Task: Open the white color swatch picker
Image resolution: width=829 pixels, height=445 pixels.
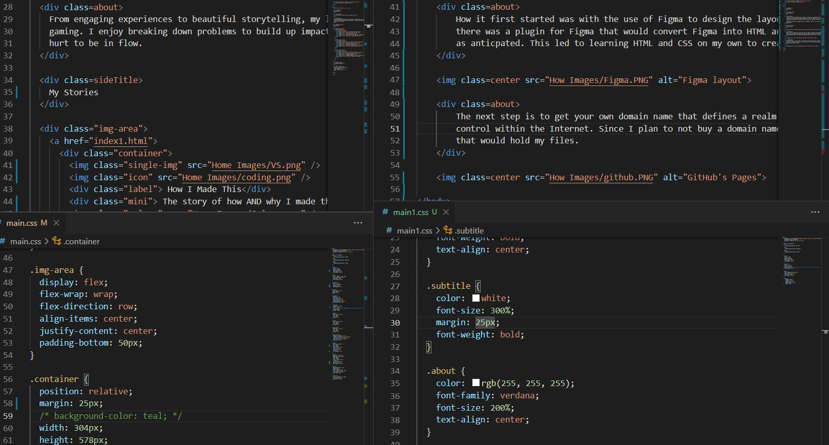Action: pyautogui.click(x=476, y=298)
